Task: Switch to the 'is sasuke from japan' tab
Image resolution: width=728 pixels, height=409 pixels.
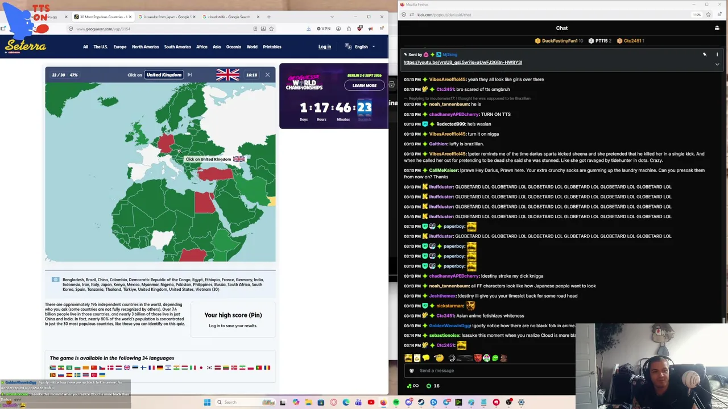Action: pos(166,16)
